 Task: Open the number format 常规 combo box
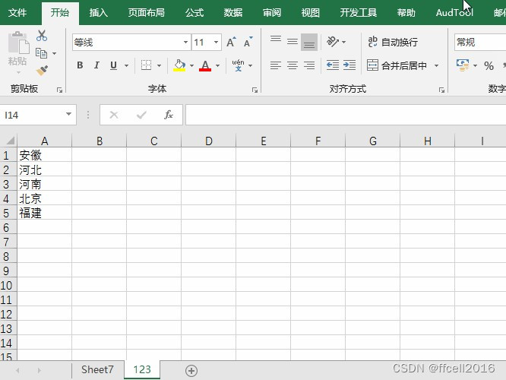click(x=480, y=43)
